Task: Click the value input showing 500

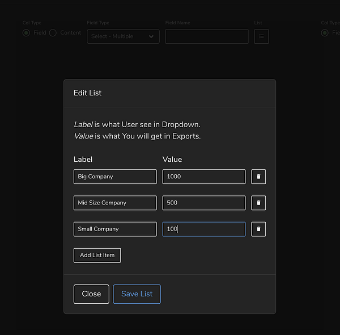Action: pyautogui.click(x=204, y=203)
